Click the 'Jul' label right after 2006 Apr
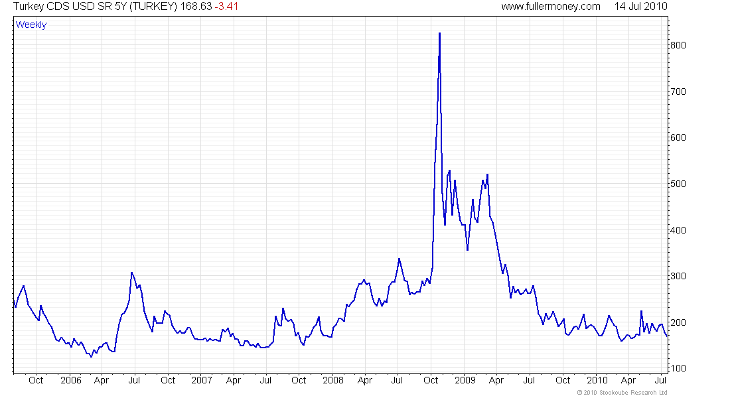The height and width of the screenshot is (398, 730). (134, 380)
